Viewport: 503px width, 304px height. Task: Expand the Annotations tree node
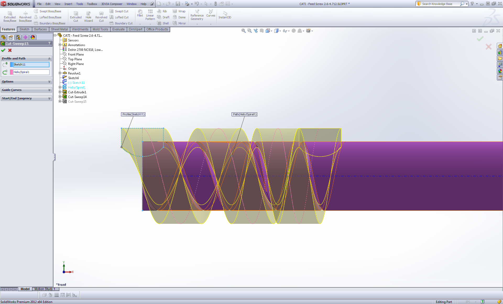pyautogui.click(x=60, y=45)
